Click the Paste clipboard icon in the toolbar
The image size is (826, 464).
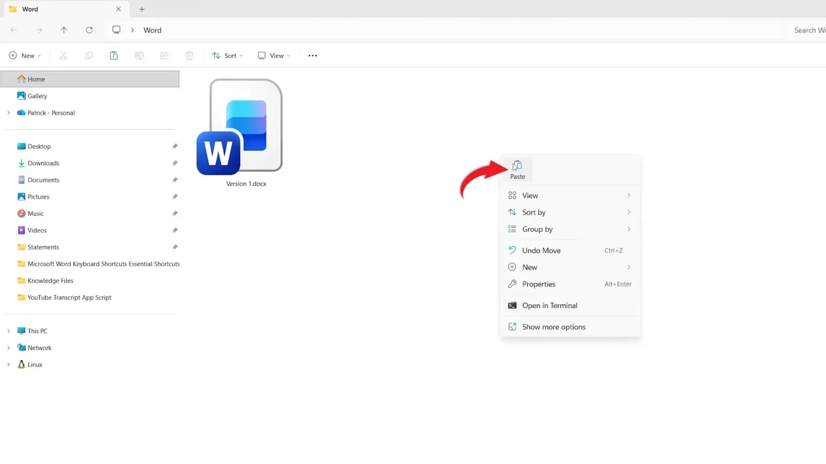[114, 56]
